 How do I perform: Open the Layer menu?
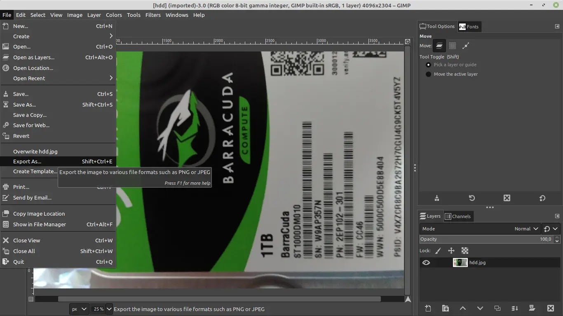coord(94,15)
